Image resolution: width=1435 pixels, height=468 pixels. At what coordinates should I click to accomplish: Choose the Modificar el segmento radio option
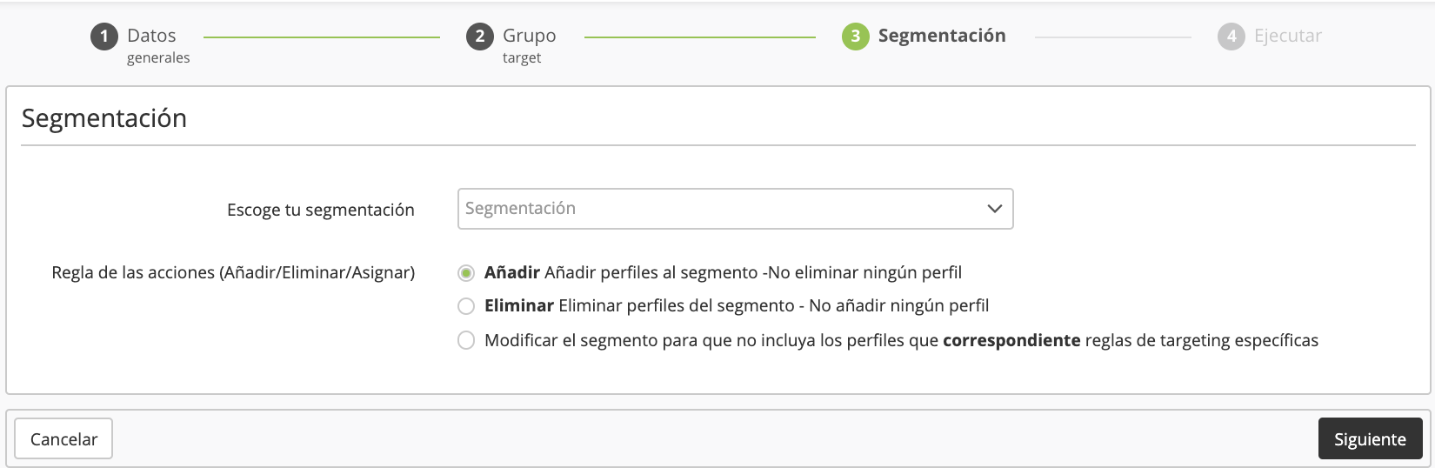466,340
